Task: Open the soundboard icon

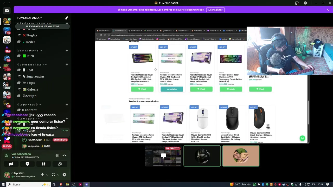Action: 60,164
